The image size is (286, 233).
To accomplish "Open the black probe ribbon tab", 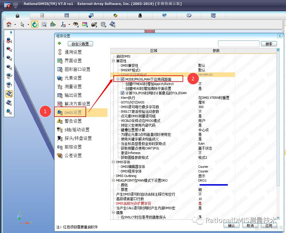I will (x=140, y=16).
